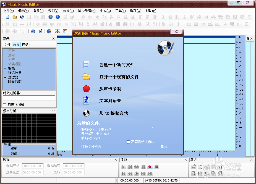Viewport: 256px width, 184px height.
Task: Click the skip to start button
Action: [123, 174]
